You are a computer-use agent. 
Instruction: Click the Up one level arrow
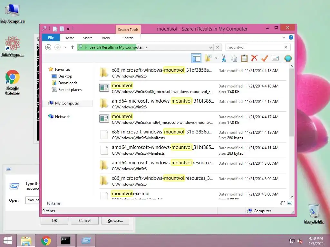click(x=73, y=47)
